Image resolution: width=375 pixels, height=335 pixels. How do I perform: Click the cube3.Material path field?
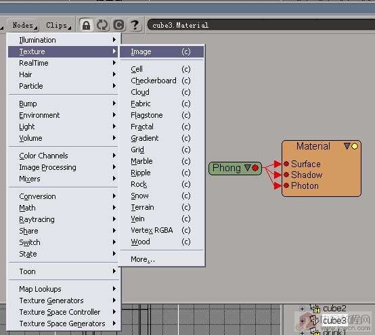(x=261, y=25)
